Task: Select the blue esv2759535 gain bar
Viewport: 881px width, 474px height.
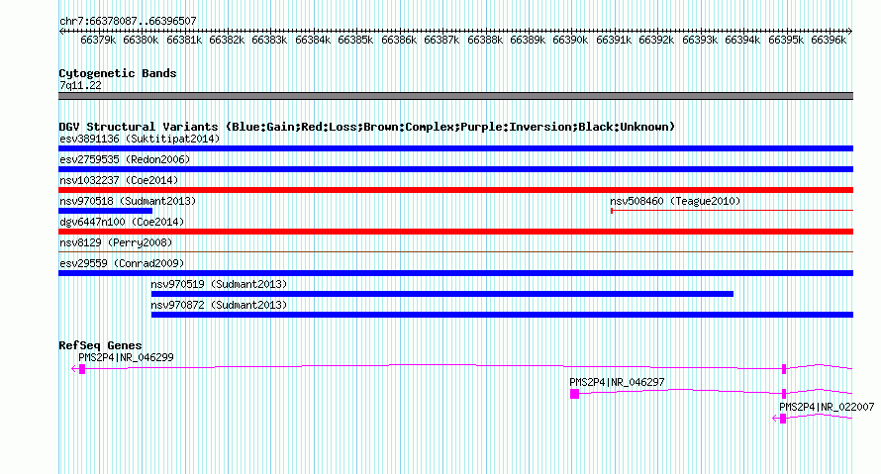Action: click(x=455, y=169)
